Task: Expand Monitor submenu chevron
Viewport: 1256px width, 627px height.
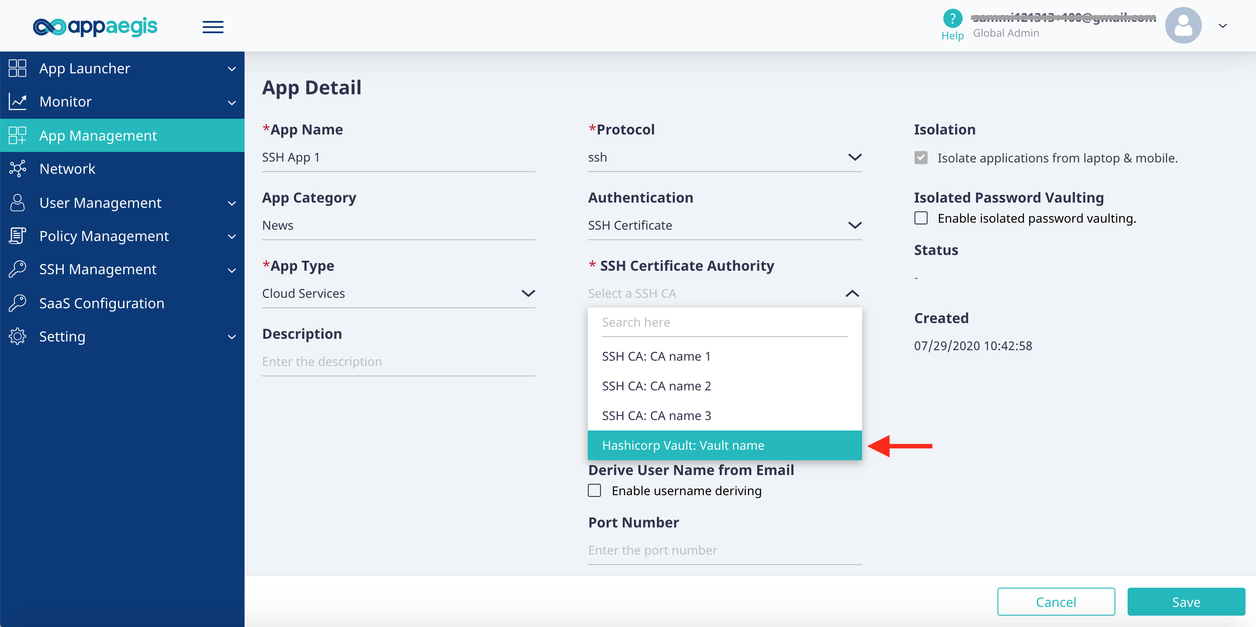Action: (x=232, y=102)
